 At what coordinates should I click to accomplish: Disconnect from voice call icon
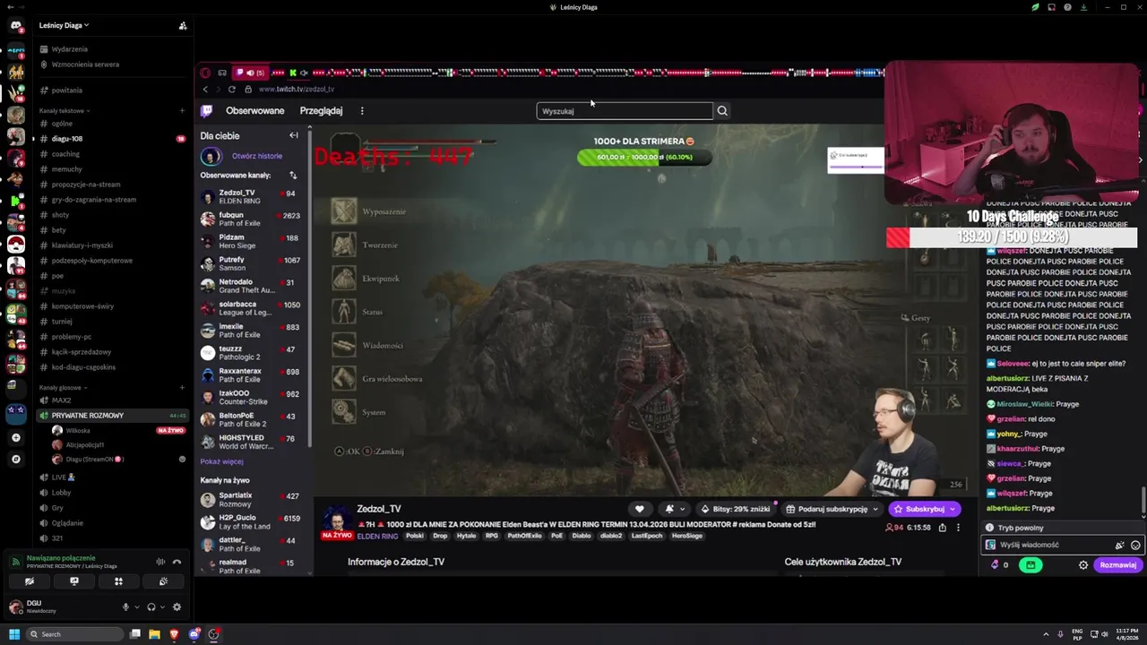pos(177,562)
